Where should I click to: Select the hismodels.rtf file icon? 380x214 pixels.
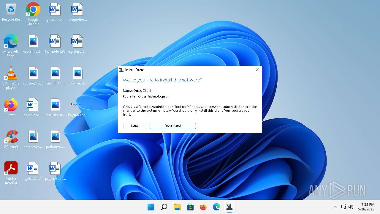[x=55, y=44]
